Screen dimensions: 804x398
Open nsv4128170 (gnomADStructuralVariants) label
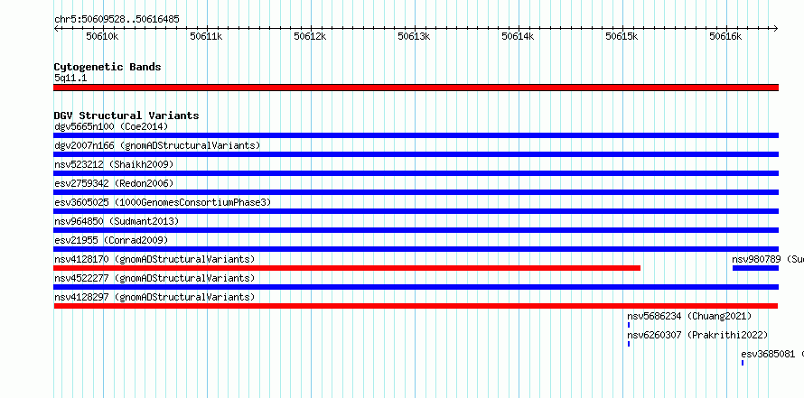(154, 259)
